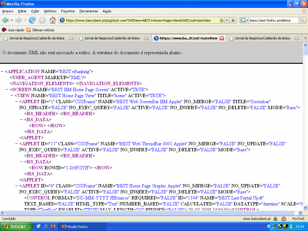This screenshot has width=308, height=231.
Task: Click the "Concluído" status text
Action: 9,219
